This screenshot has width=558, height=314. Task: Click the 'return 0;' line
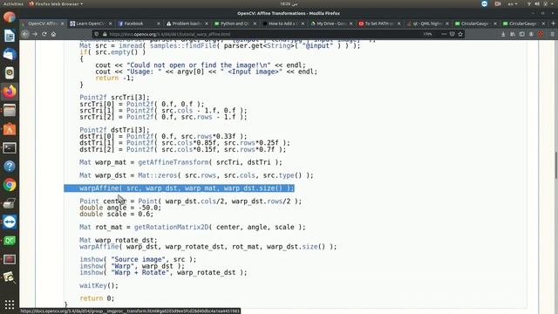(97, 298)
